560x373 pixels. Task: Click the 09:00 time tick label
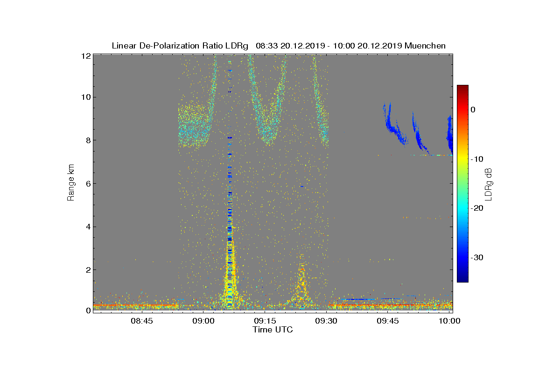tap(203, 321)
